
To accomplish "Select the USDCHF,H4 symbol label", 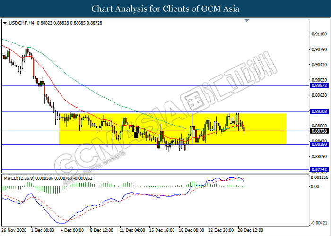I will point(21,23).
